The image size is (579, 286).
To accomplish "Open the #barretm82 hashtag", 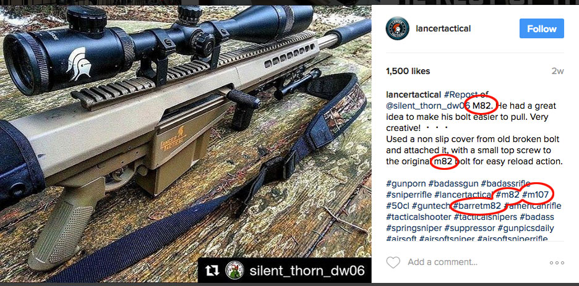I will pos(477,206).
